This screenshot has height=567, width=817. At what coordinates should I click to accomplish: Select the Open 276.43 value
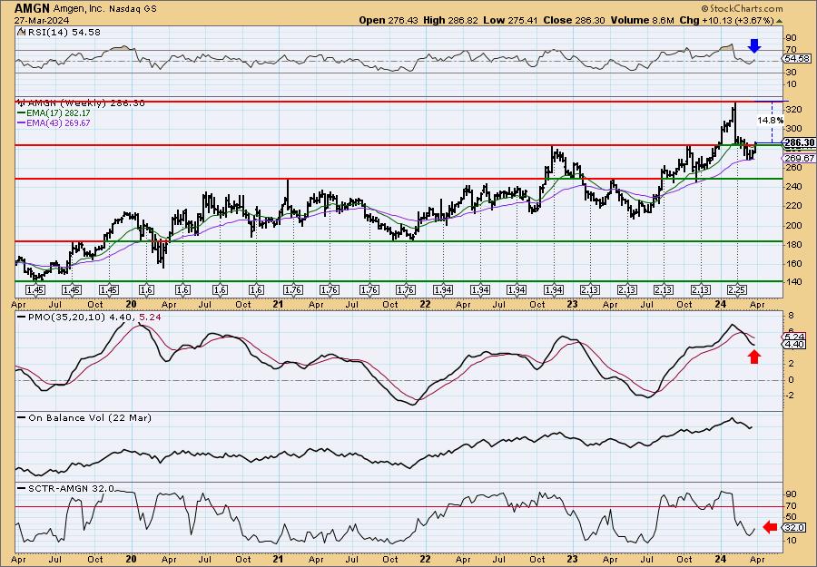pyautogui.click(x=388, y=20)
